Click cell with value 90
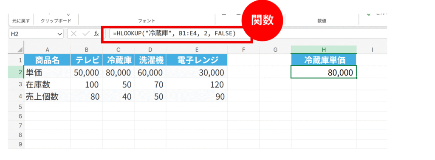The image size is (435, 160). tap(197, 96)
